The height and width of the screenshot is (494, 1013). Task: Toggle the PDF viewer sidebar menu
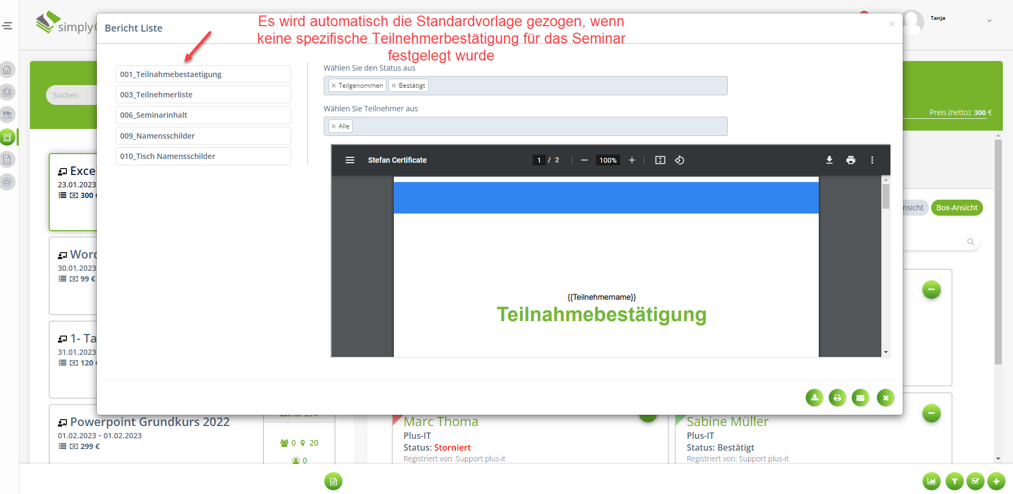click(350, 160)
